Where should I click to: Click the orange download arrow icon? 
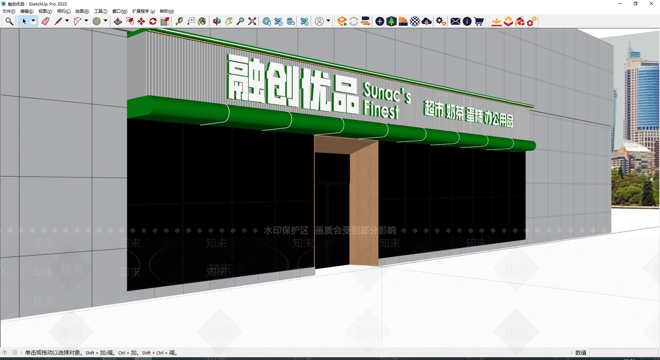(497, 21)
